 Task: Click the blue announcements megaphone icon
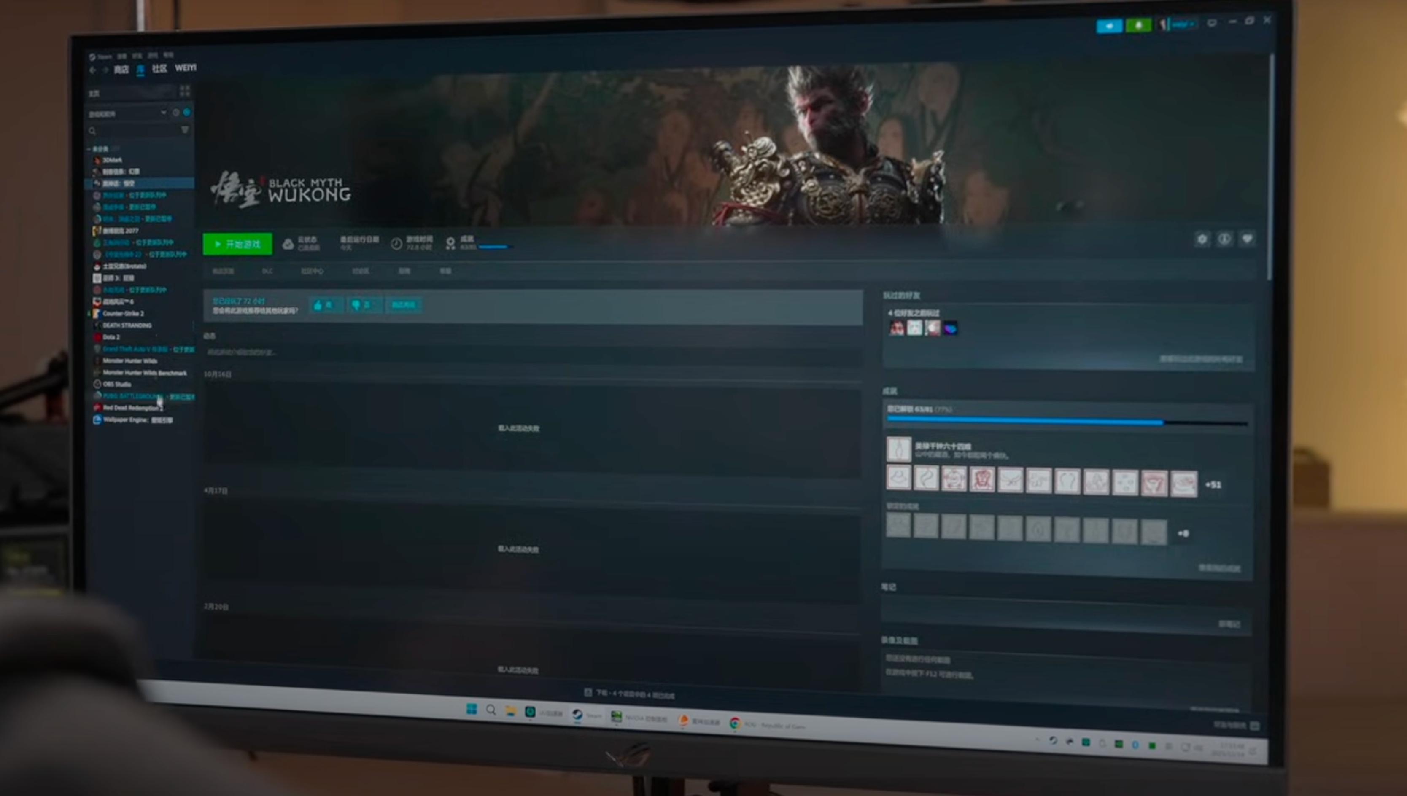pyautogui.click(x=1110, y=26)
